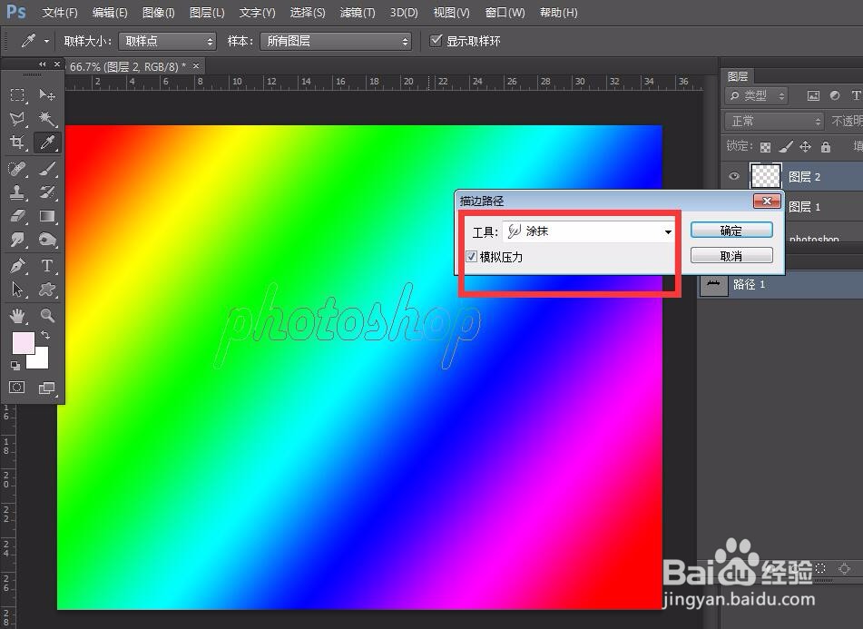This screenshot has height=629, width=863.
Task: Click 确定 in the stroke path dialog
Action: click(x=731, y=231)
